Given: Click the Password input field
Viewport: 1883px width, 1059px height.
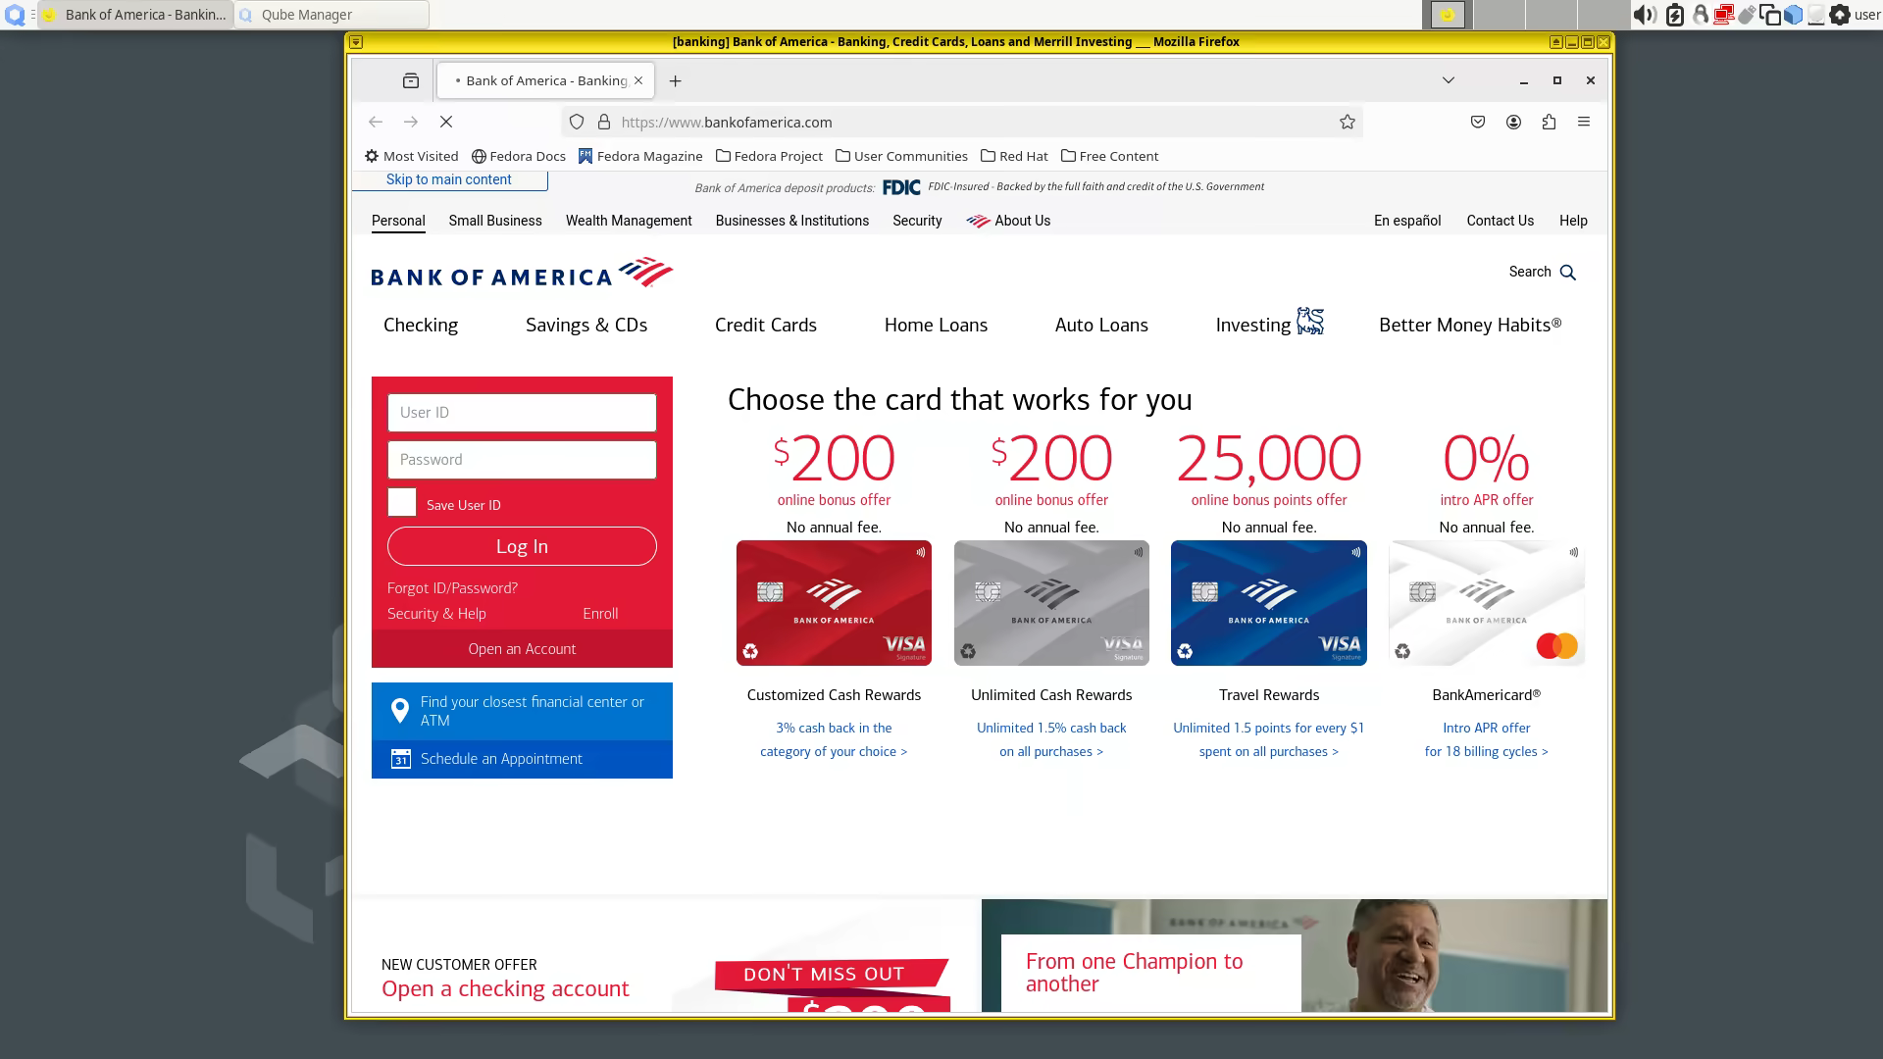Looking at the screenshot, I should [x=522, y=460].
